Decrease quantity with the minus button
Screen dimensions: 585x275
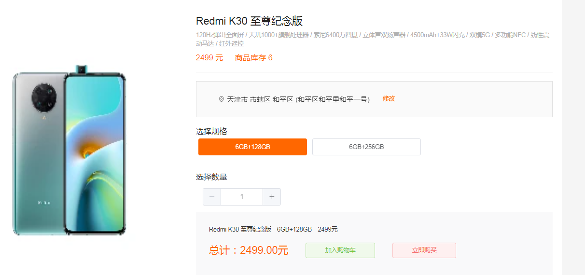click(x=212, y=197)
